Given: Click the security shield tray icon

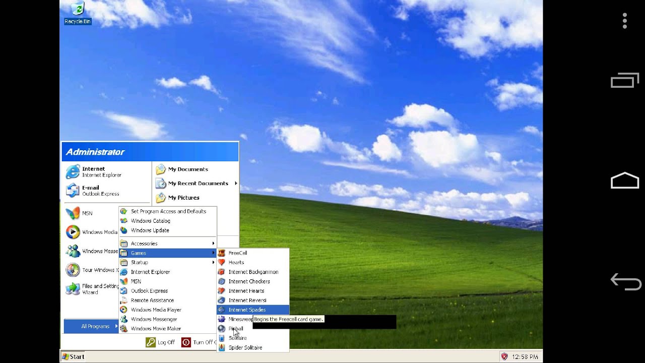Looking at the screenshot, I should 504,356.
